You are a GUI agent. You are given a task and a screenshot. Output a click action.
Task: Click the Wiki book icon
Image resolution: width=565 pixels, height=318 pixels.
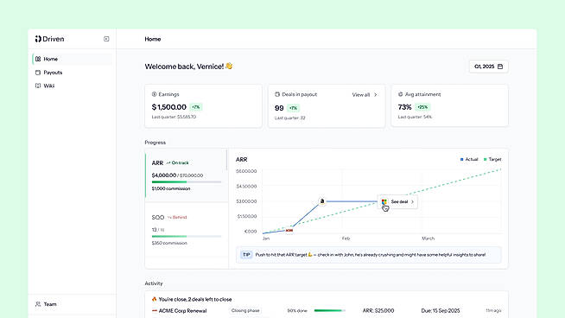coord(38,86)
